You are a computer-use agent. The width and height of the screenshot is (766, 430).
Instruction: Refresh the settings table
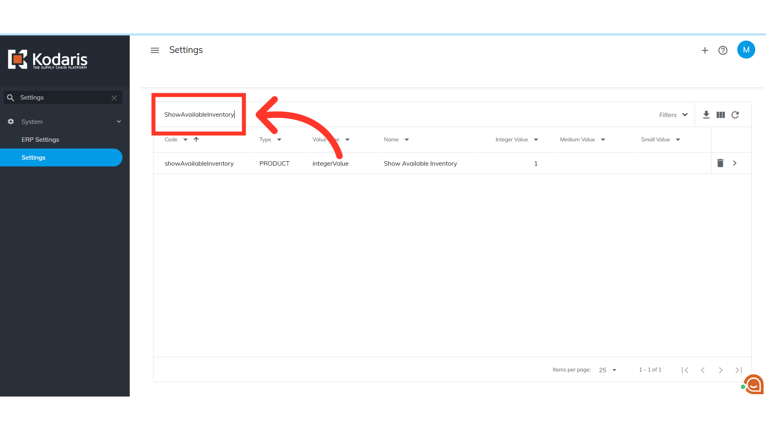click(x=735, y=115)
